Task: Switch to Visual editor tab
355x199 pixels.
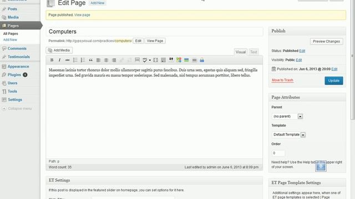Action: (x=240, y=52)
